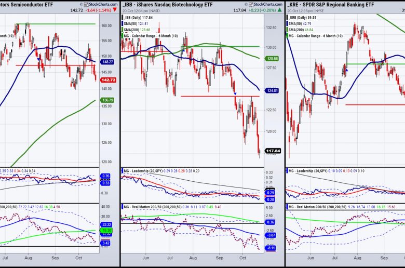
Task: Click the black swatch beside _IBB (Daily)
Action: tap(122, 17)
